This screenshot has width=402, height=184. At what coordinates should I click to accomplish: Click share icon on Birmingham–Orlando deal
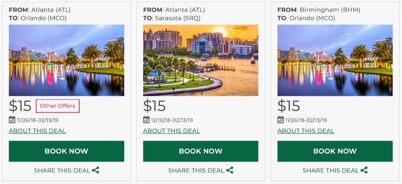click(364, 170)
